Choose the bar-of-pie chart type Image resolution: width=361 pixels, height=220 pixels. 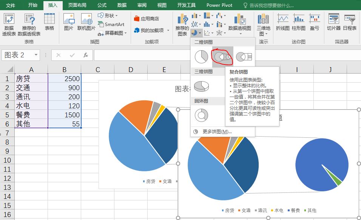pyautogui.click(x=244, y=57)
